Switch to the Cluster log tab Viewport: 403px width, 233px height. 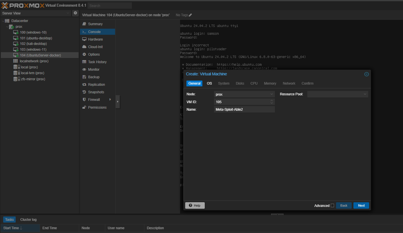coord(28,219)
